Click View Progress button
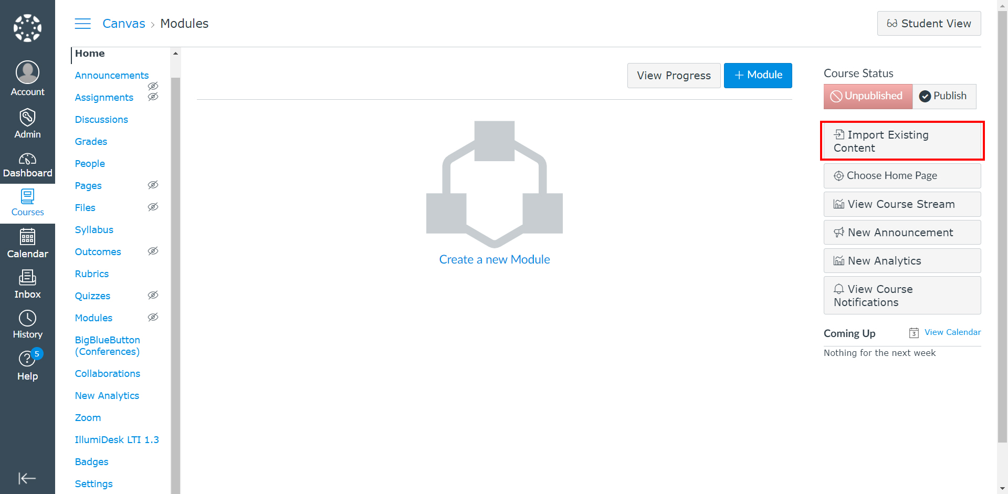This screenshot has height=494, width=1008. click(674, 76)
